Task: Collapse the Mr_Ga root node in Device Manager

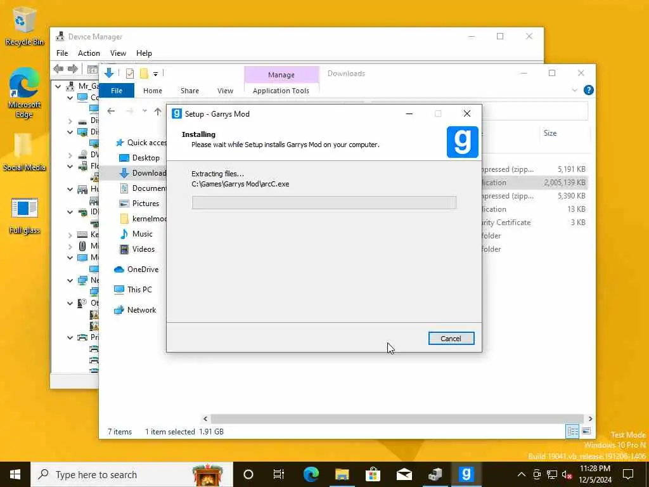Action: [x=58, y=86]
